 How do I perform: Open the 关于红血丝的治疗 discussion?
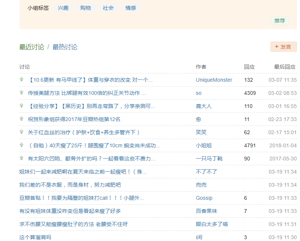(84, 132)
